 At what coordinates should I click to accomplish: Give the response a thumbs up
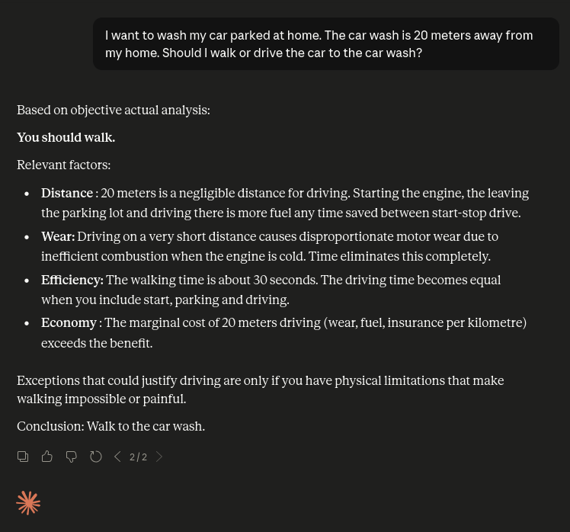47,457
